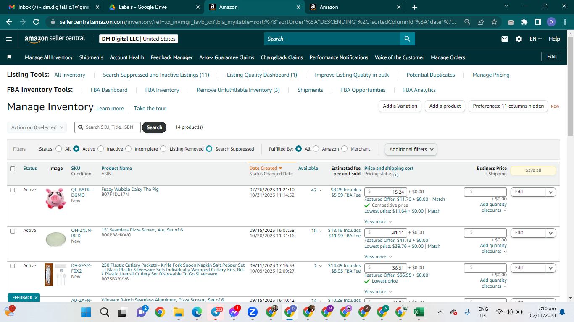Expand the Additional filters dropdown

click(x=411, y=149)
